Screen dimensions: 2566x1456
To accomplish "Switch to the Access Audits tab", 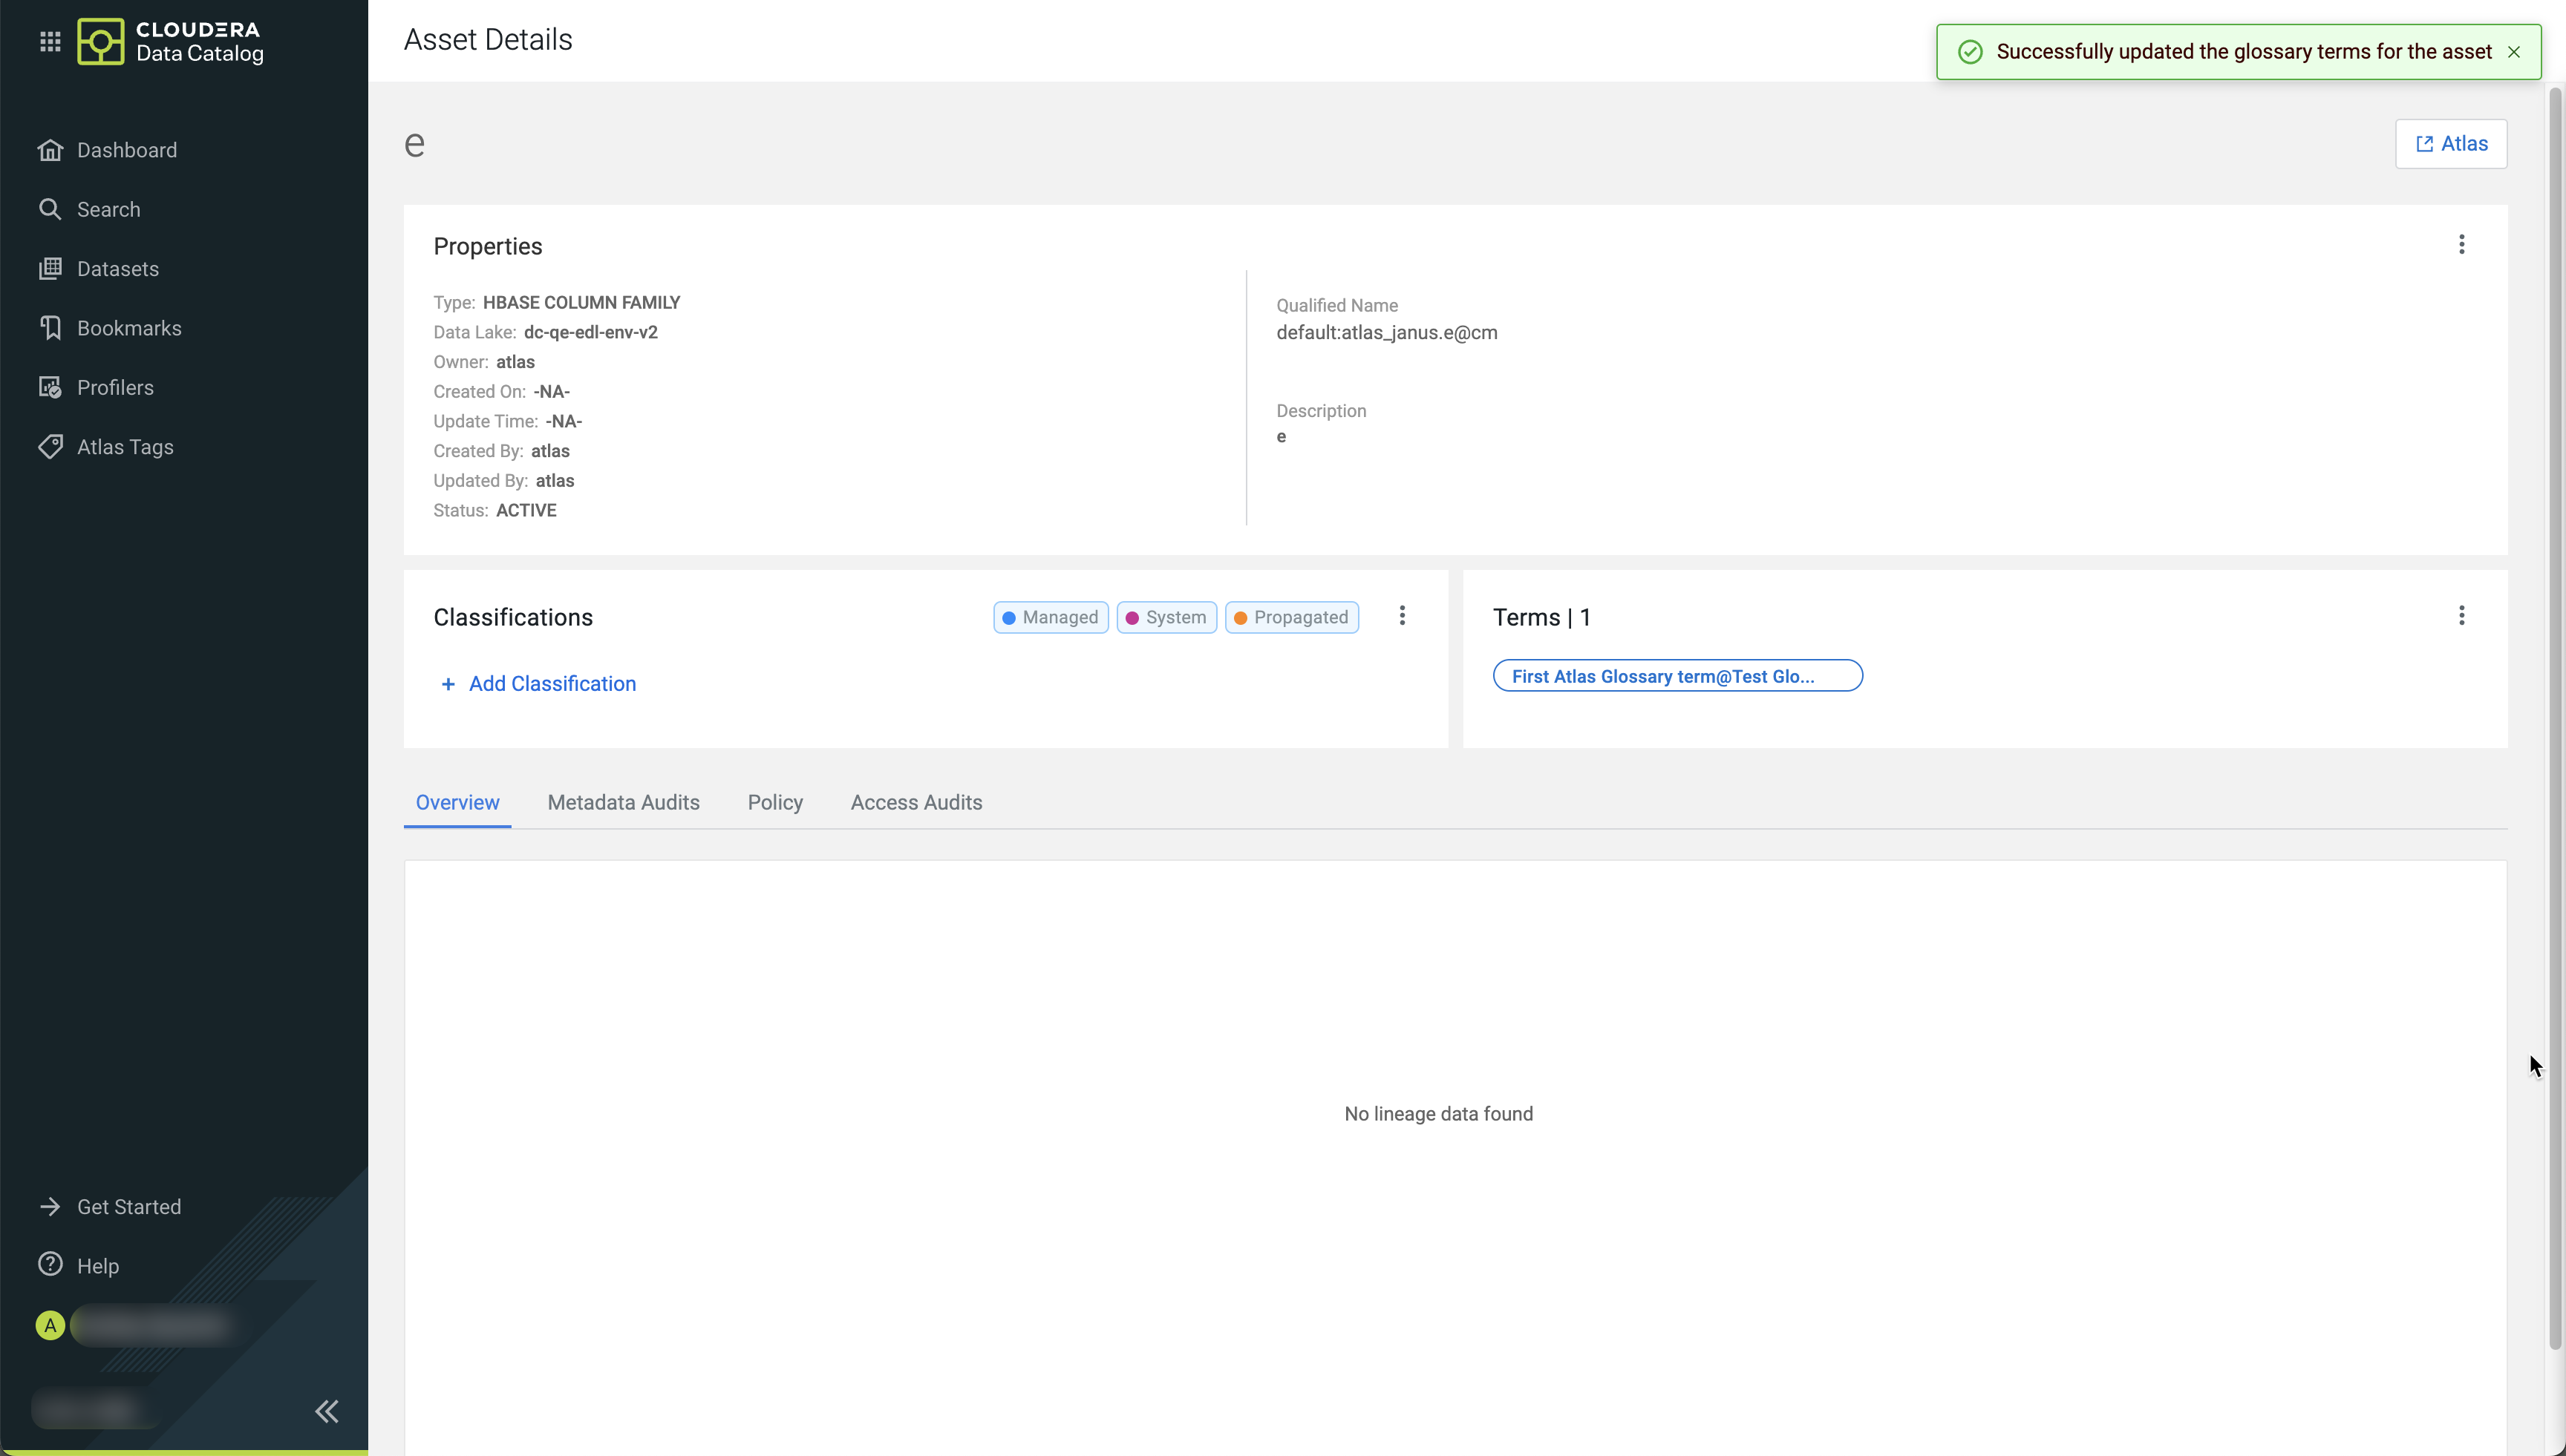I will pyautogui.click(x=916, y=803).
